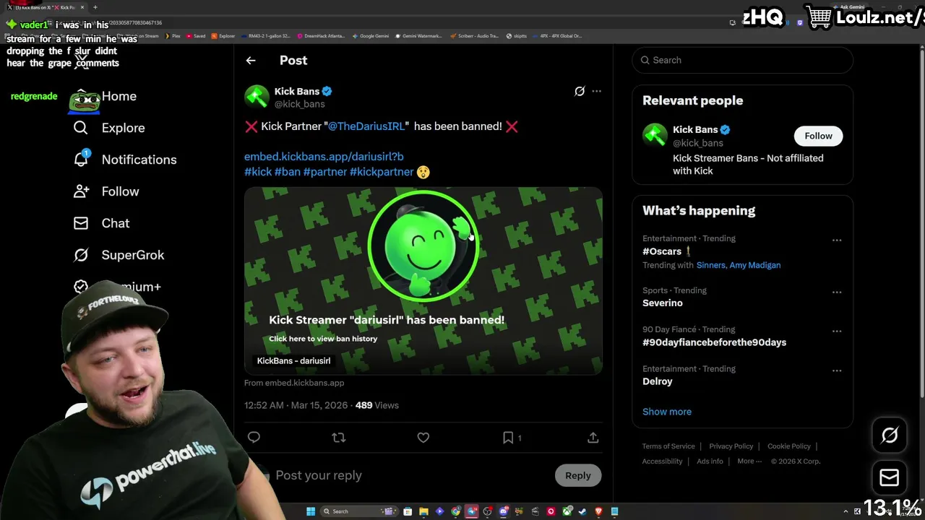Open the Cookie Policy footer link

789,446
